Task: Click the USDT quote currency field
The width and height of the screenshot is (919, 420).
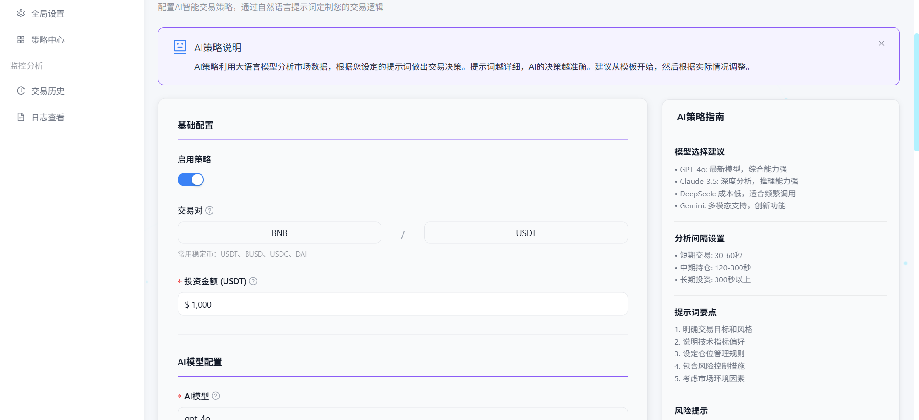Action: pyautogui.click(x=526, y=233)
